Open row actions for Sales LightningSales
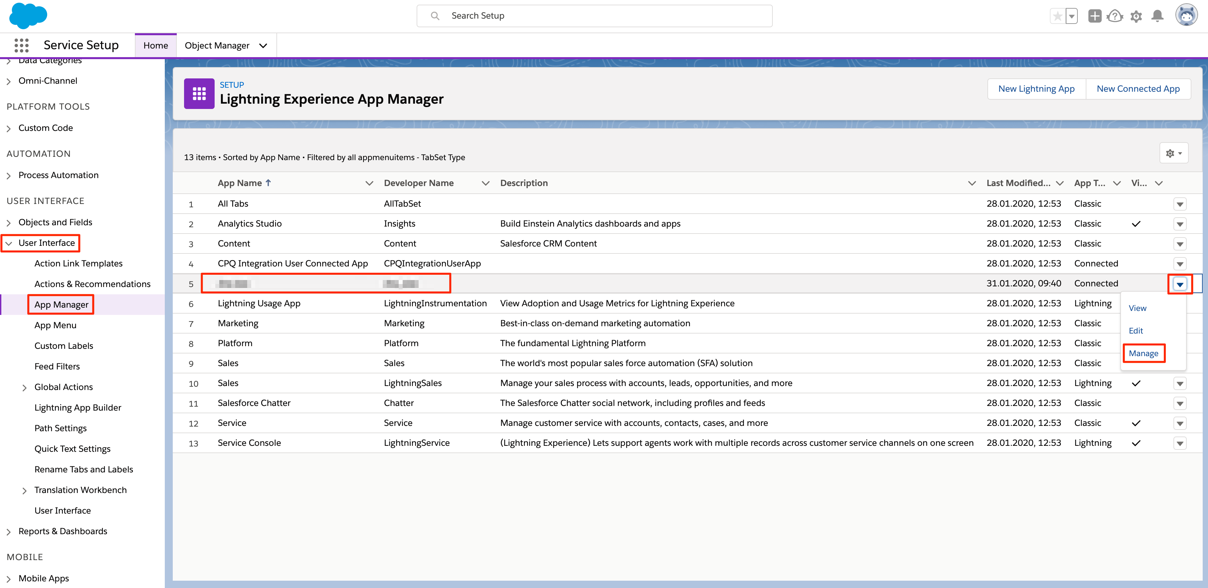The height and width of the screenshot is (588, 1208). (x=1180, y=384)
